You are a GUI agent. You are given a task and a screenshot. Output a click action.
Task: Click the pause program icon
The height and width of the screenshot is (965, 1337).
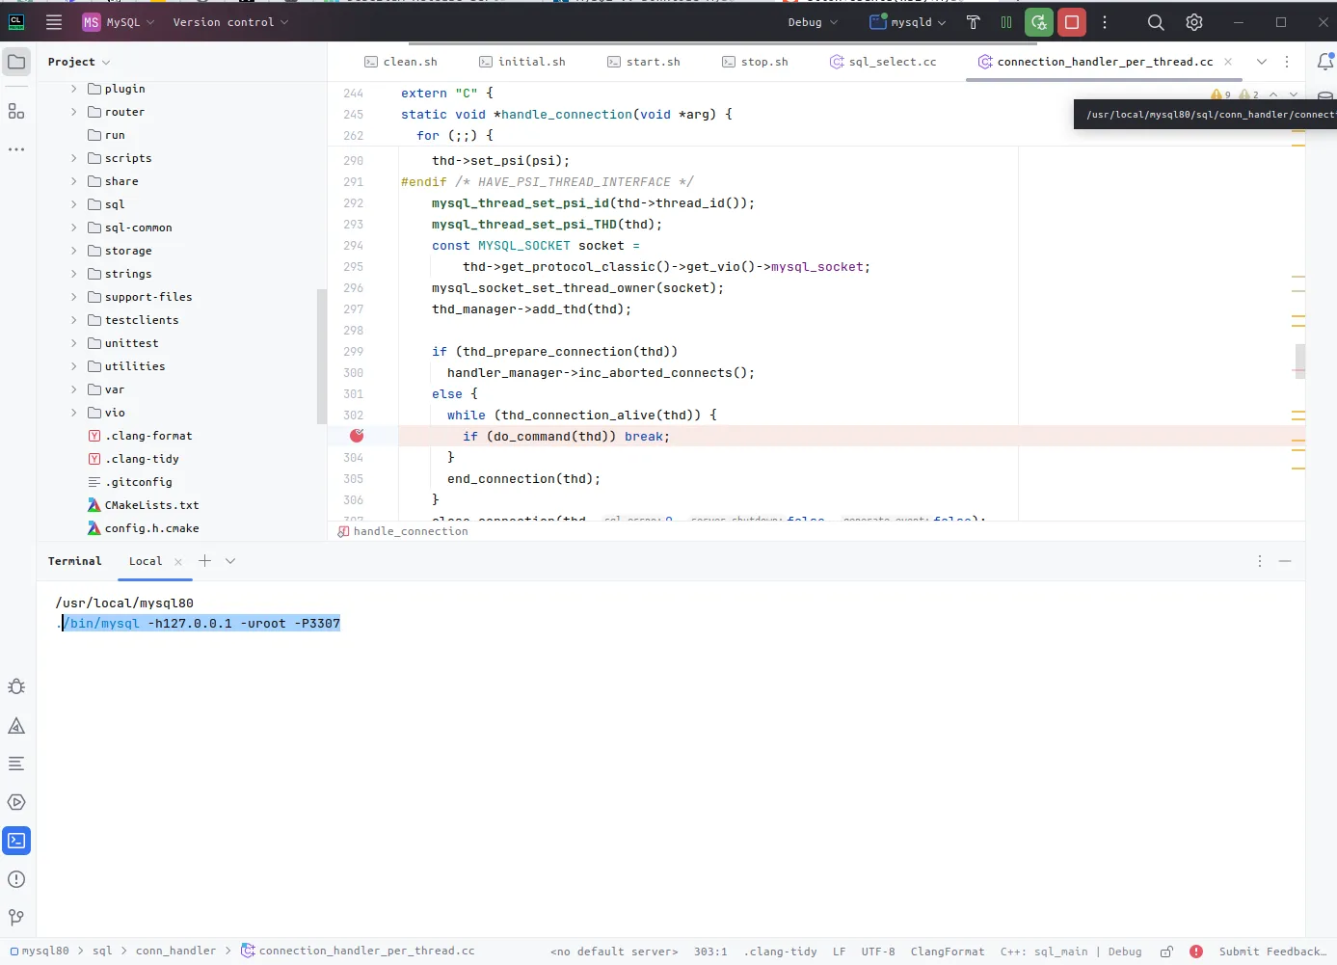[x=1005, y=22]
